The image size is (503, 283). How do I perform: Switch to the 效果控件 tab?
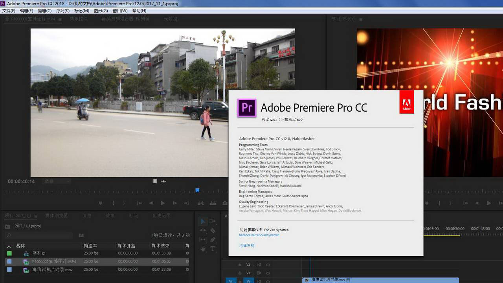point(79,18)
